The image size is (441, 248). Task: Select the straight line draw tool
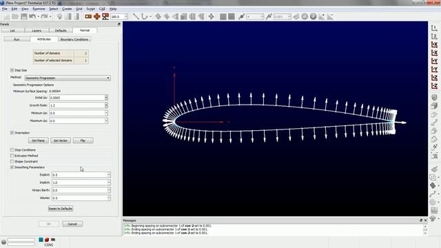[x=136, y=17]
